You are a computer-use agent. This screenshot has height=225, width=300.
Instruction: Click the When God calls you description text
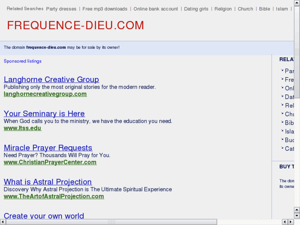(x=88, y=121)
